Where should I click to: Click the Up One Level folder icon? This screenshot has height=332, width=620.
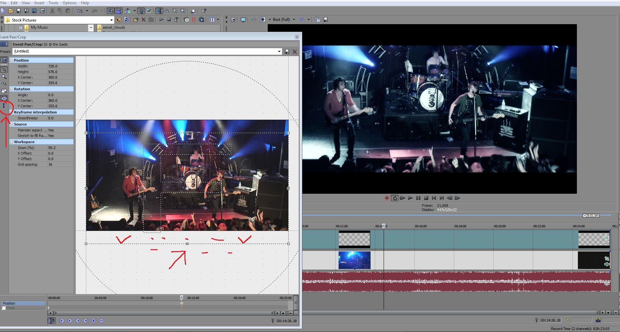tap(119, 20)
